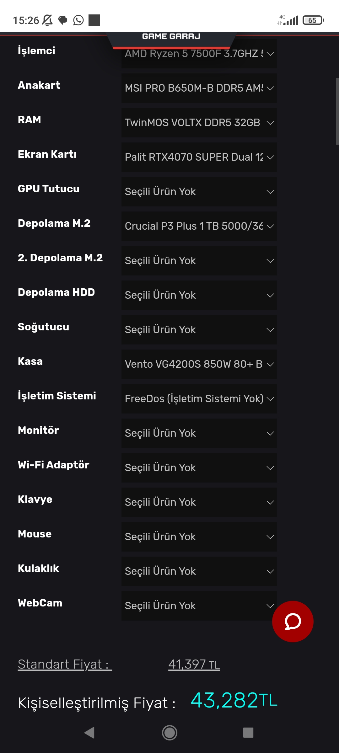Expand the RAM TwinMOS VOLTX dropdown

tap(199, 123)
